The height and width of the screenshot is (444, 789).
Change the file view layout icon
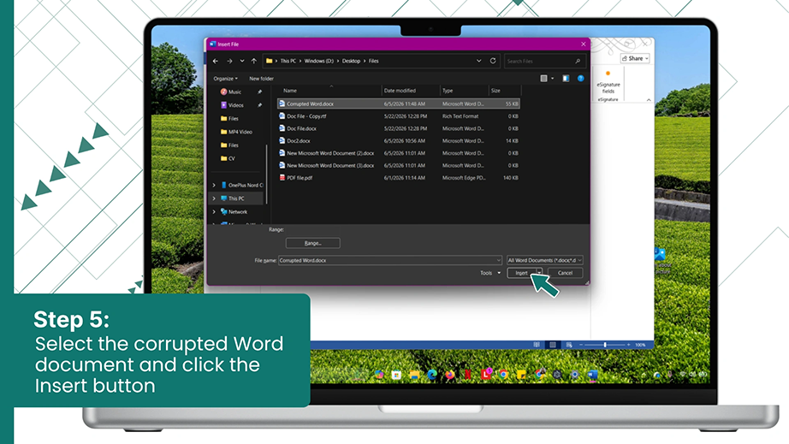click(x=543, y=79)
